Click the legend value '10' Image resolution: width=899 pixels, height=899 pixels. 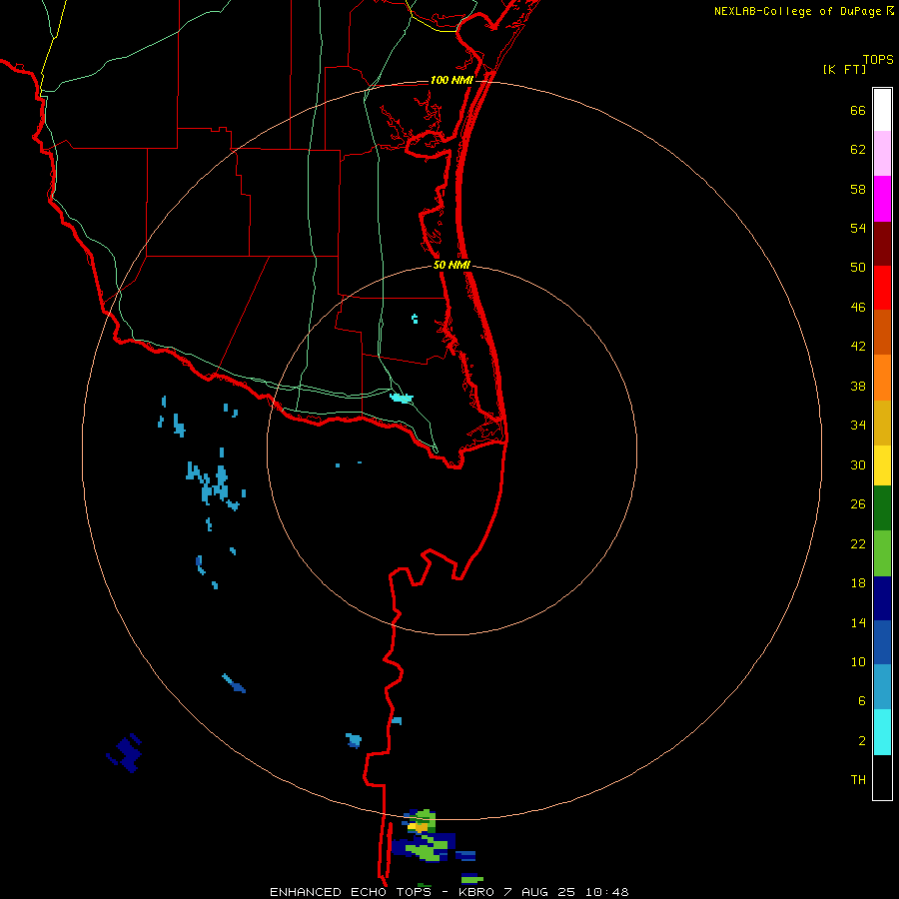tap(858, 662)
